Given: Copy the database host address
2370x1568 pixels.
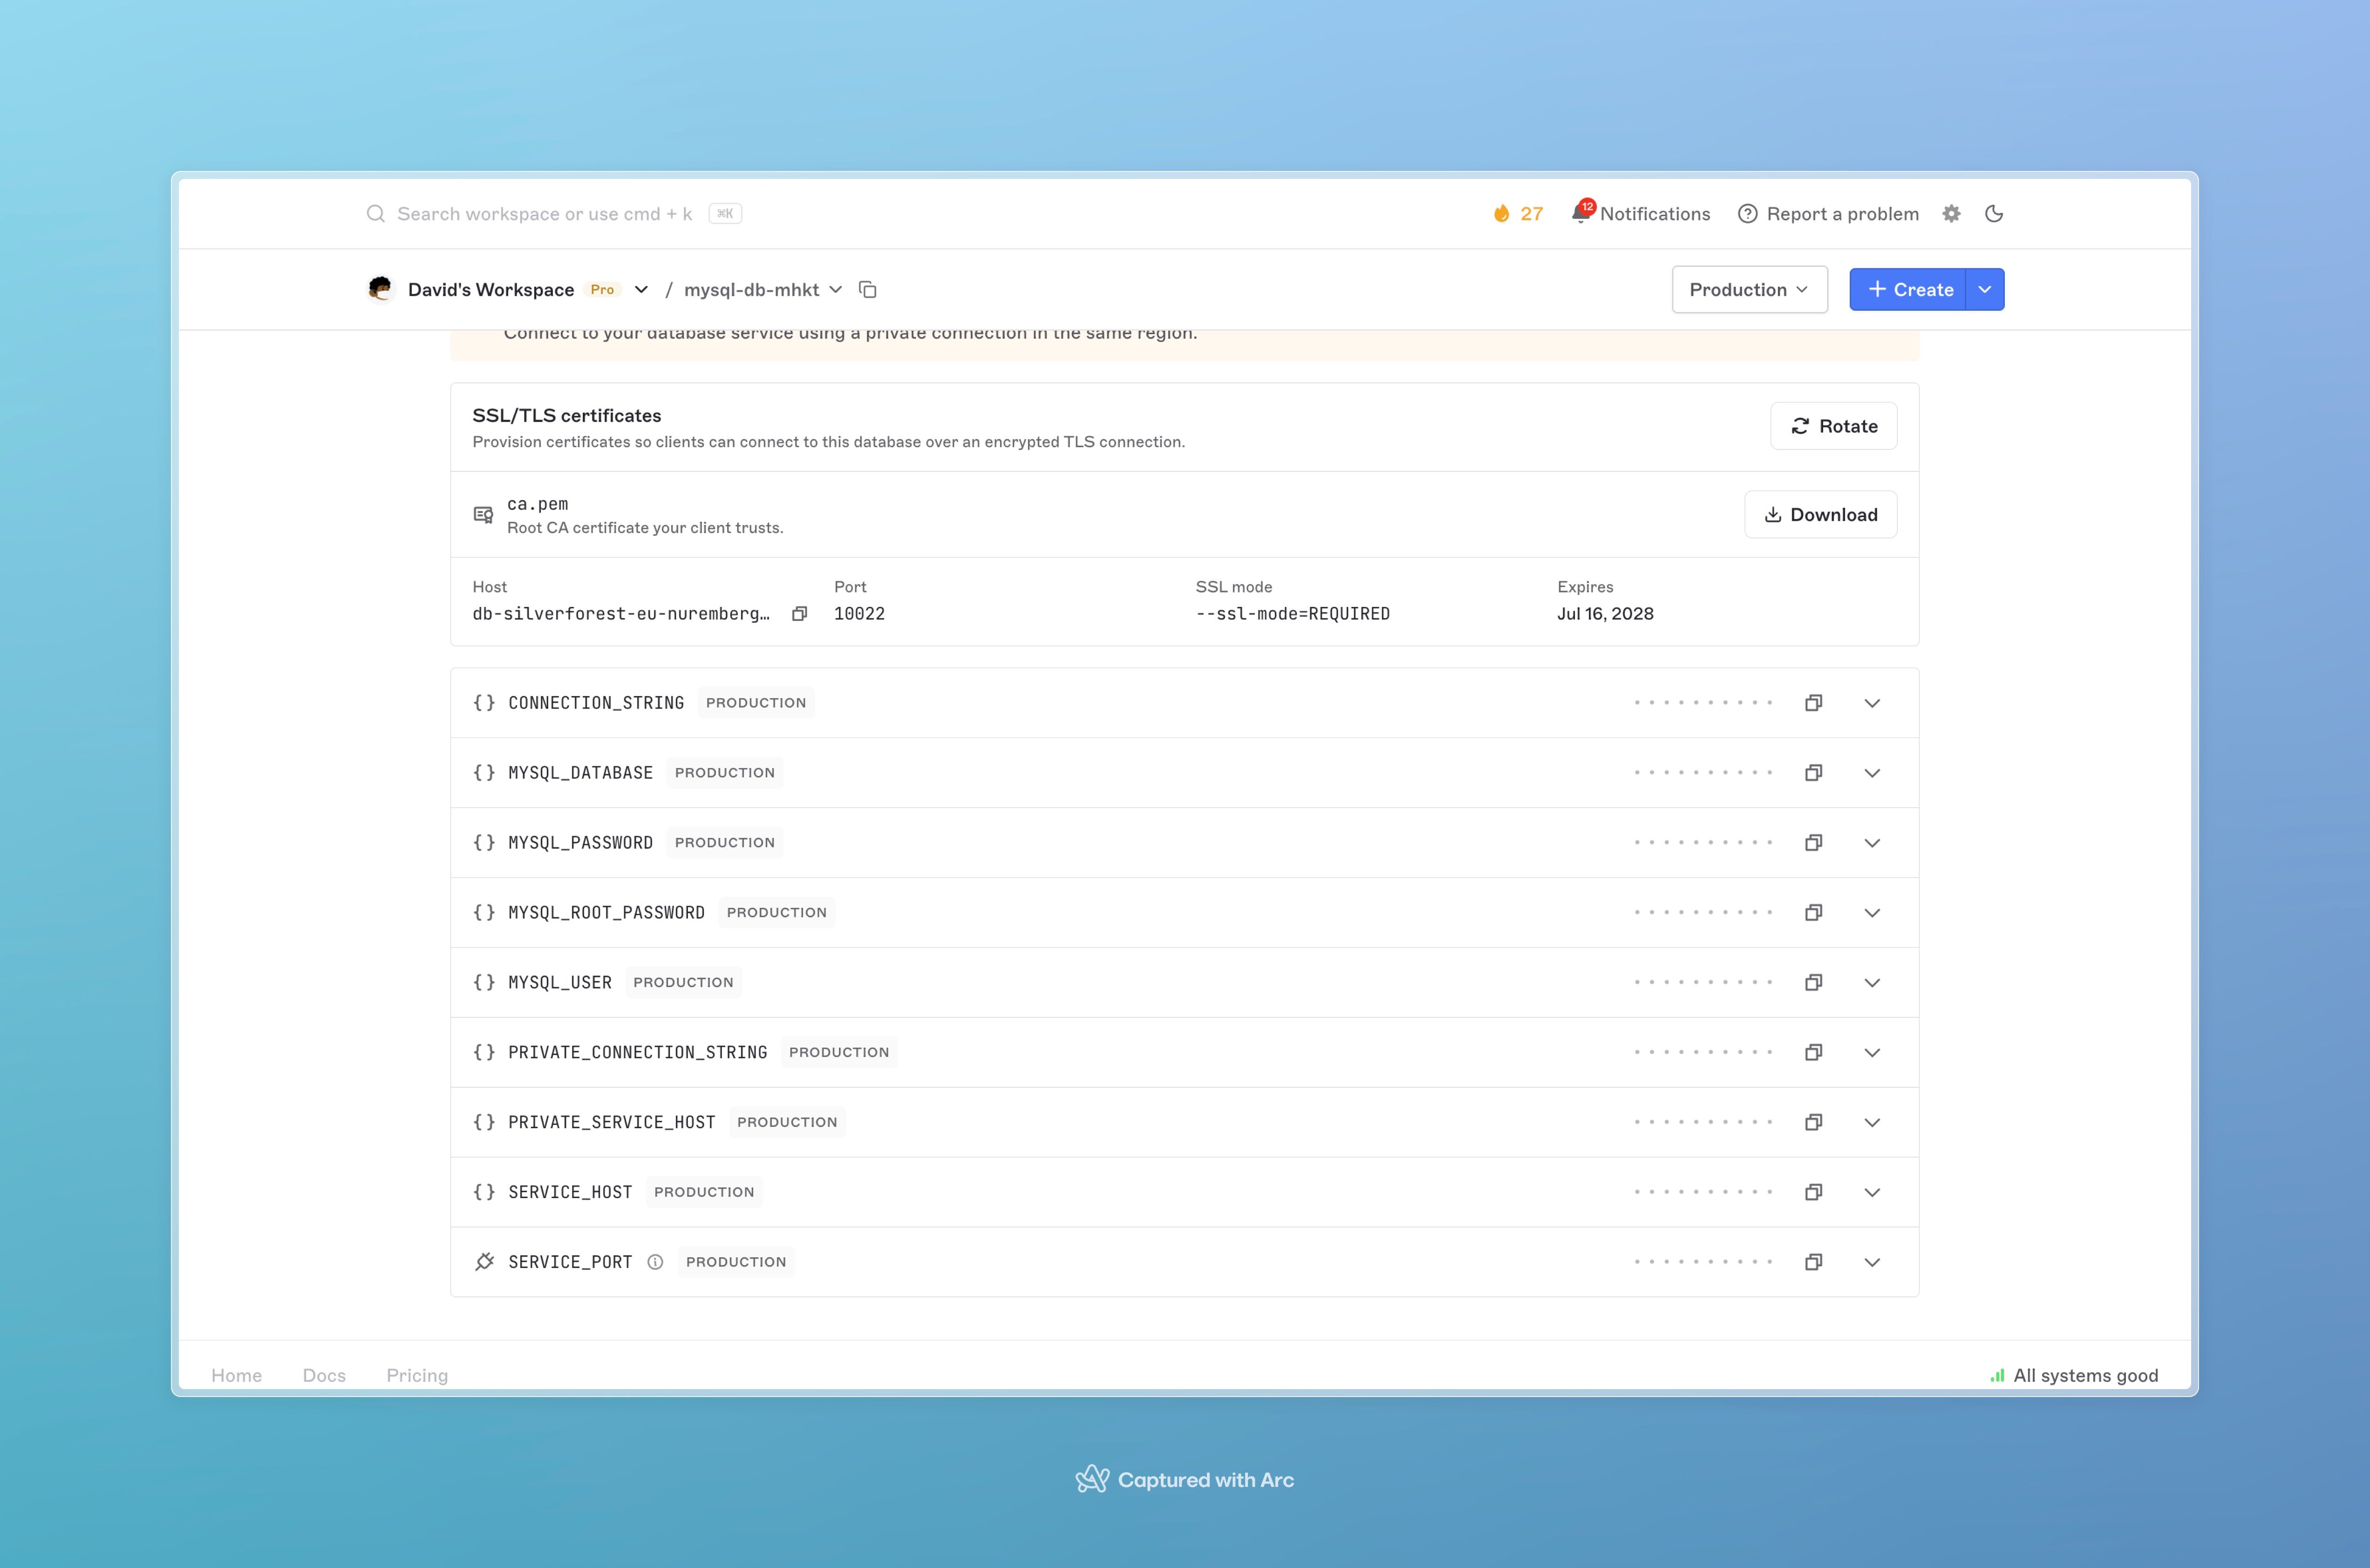Looking at the screenshot, I should coord(799,614).
